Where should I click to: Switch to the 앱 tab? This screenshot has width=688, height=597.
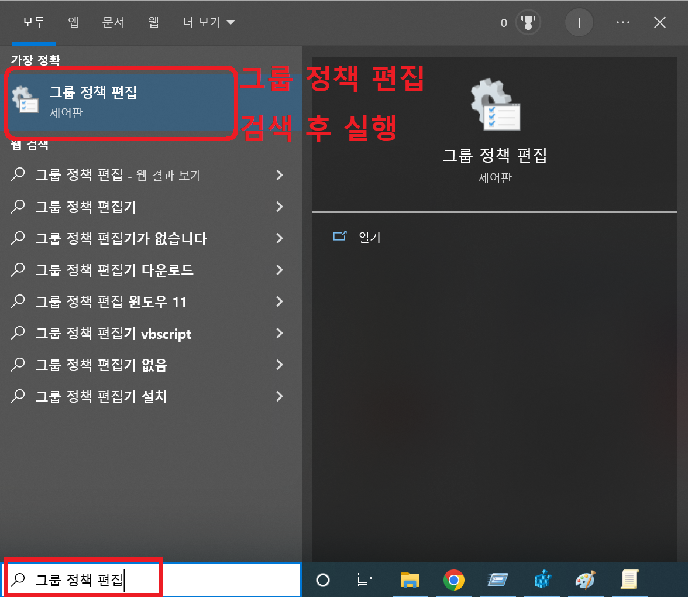(73, 22)
